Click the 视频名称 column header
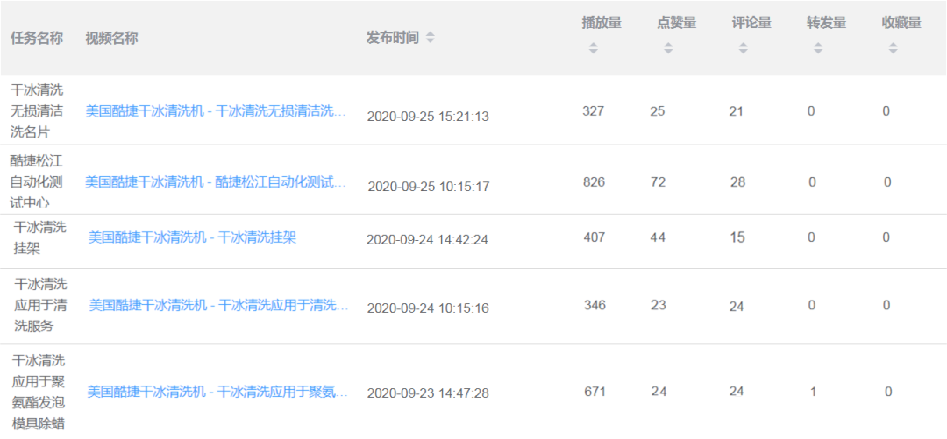Viewport: 947px width, 439px height. (x=111, y=38)
